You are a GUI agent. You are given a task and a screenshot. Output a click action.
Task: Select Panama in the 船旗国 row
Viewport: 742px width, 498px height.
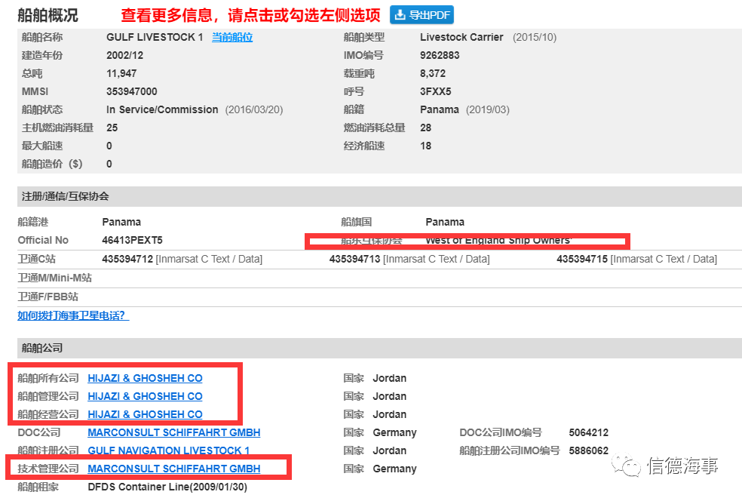tap(445, 222)
